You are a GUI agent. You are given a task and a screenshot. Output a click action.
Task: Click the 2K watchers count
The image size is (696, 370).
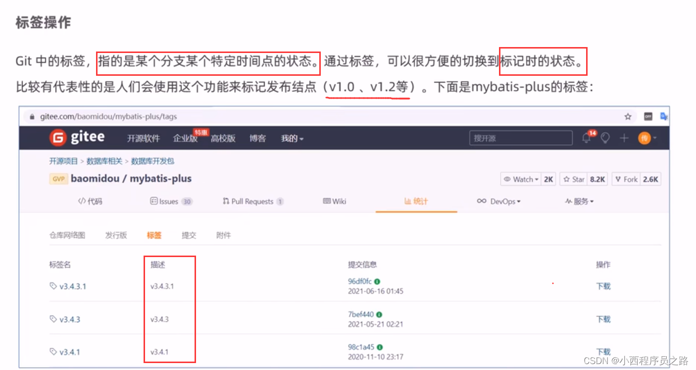pyautogui.click(x=548, y=179)
